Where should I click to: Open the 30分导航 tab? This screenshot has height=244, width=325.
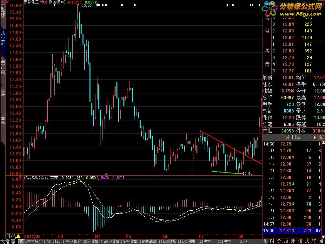click(91, 241)
